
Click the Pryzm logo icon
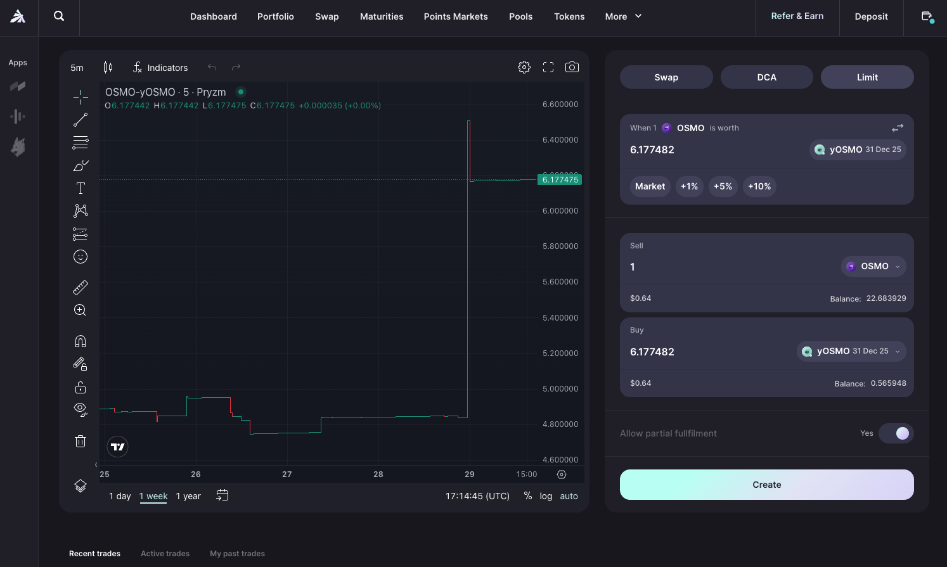pyautogui.click(x=18, y=16)
